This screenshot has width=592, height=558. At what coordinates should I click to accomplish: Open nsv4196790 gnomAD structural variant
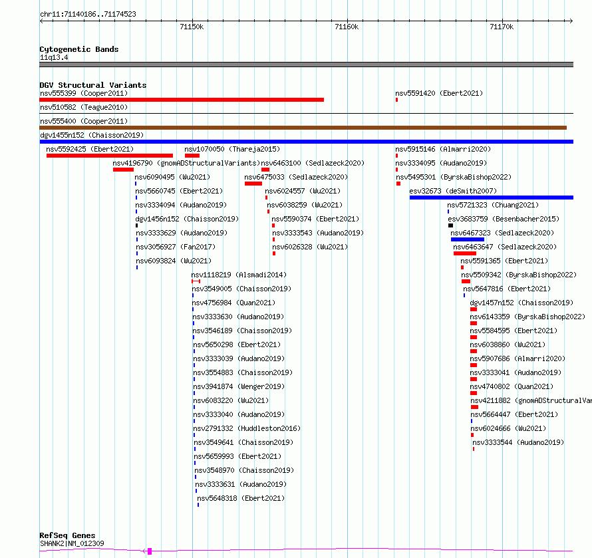186,163
